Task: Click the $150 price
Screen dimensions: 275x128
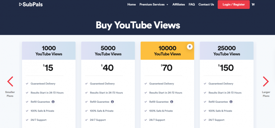Action: click(226, 68)
